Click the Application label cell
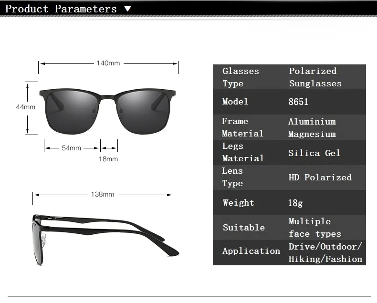This screenshot has width=377, height=303. coord(251,251)
